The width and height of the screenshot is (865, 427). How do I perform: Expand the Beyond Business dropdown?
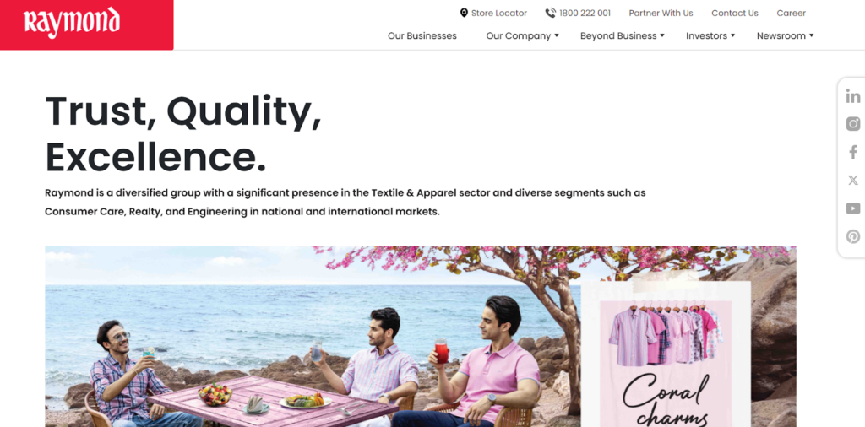623,35
